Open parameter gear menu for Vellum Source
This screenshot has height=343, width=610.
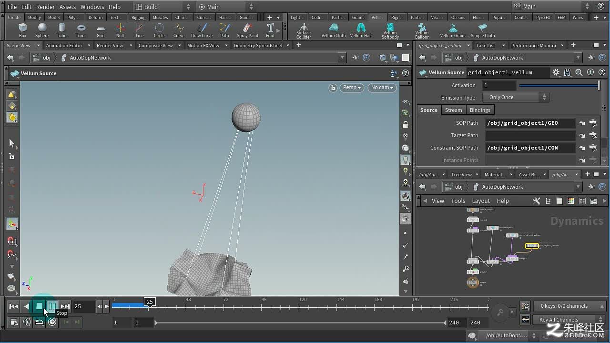(x=556, y=72)
